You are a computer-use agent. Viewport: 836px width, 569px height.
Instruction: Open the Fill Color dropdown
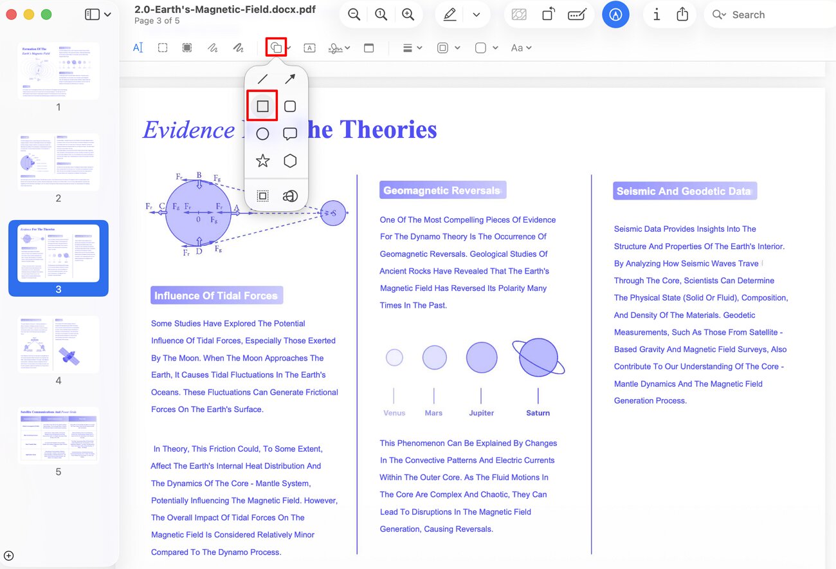point(487,48)
